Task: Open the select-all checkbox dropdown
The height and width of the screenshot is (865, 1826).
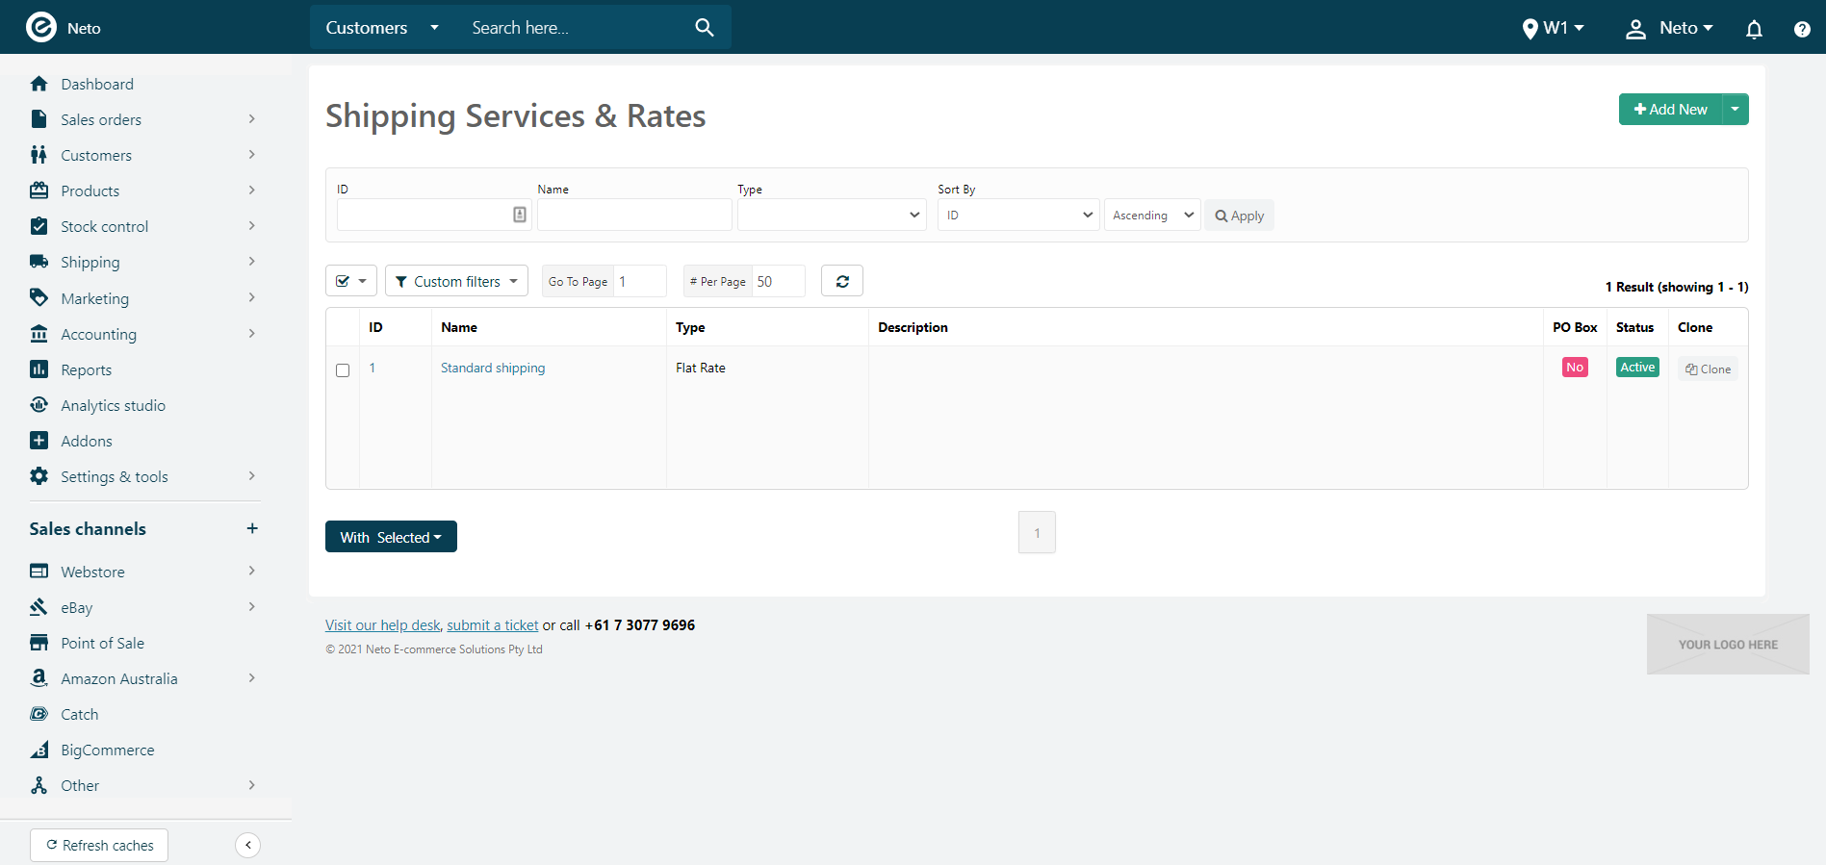Action: tap(351, 281)
